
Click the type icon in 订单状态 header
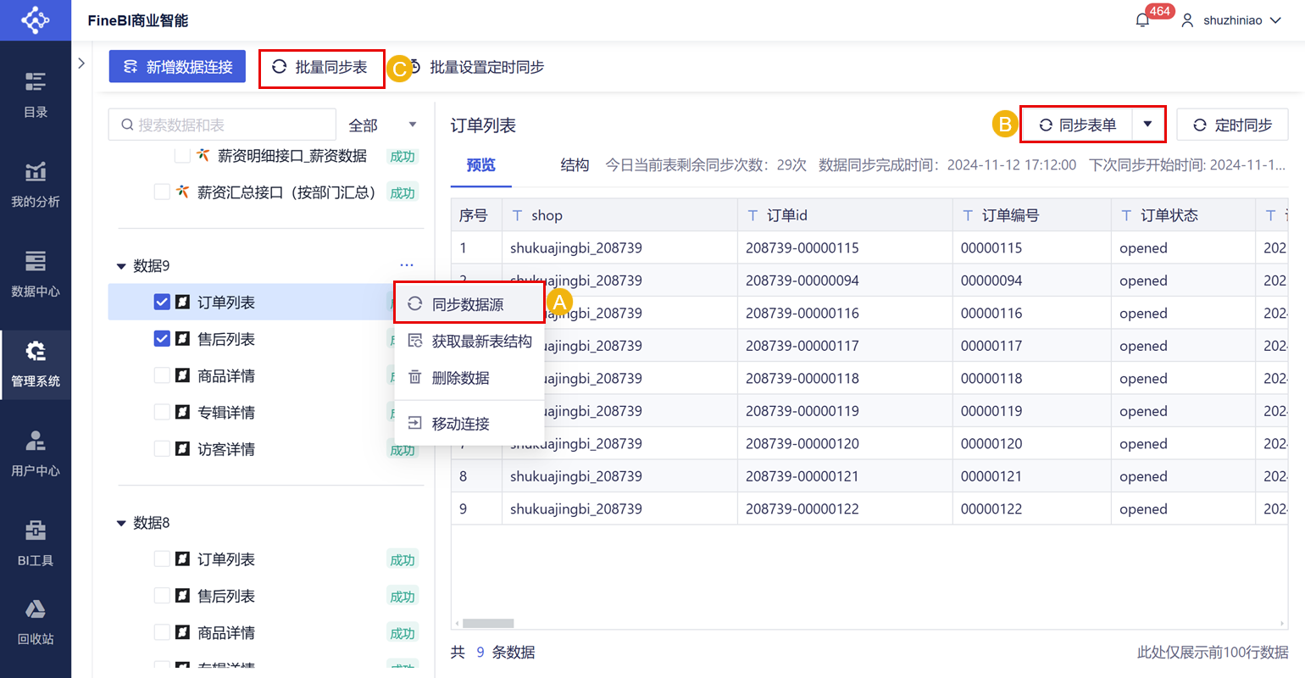click(x=1127, y=216)
